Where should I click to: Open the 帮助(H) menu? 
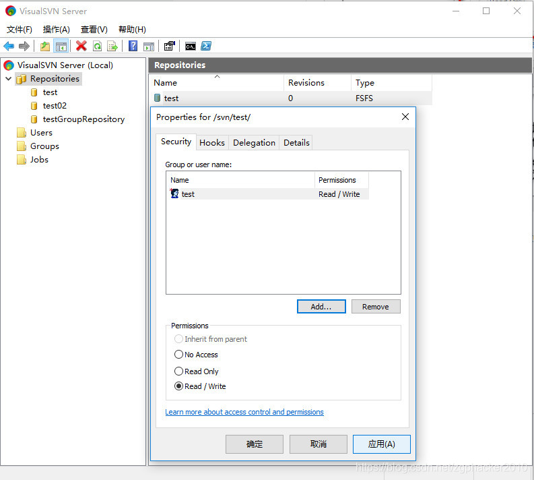pyautogui.click(x=132, y=29)
